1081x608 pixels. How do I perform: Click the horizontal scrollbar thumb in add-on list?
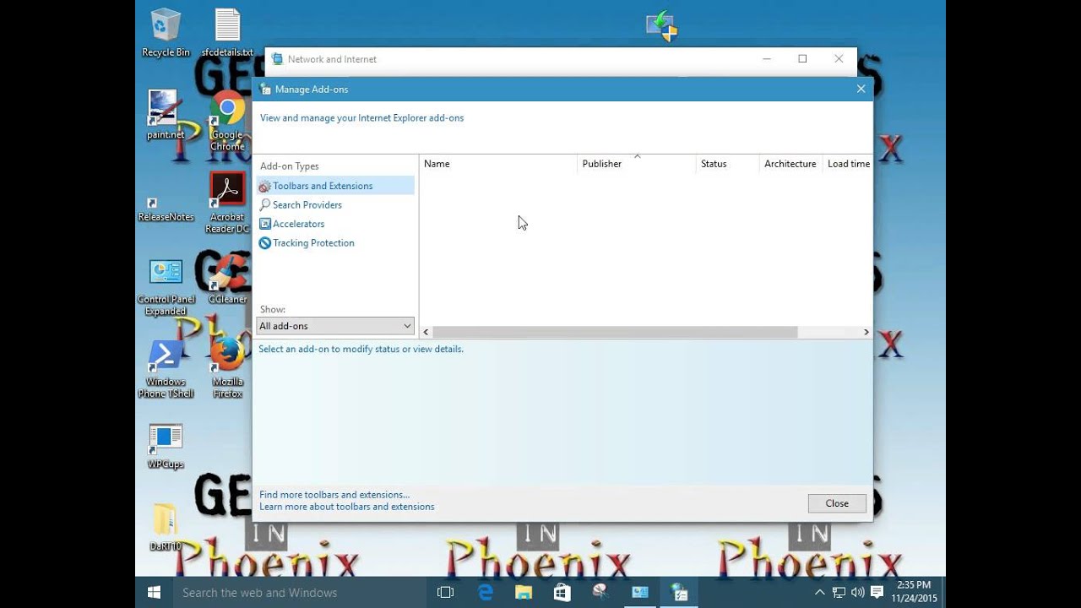point(615,333)
